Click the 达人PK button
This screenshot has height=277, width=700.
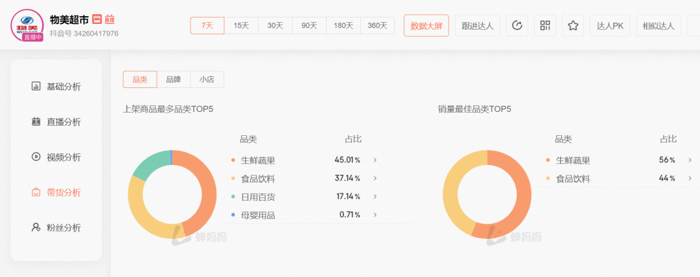pyautogui.click(x=610, y=26)
